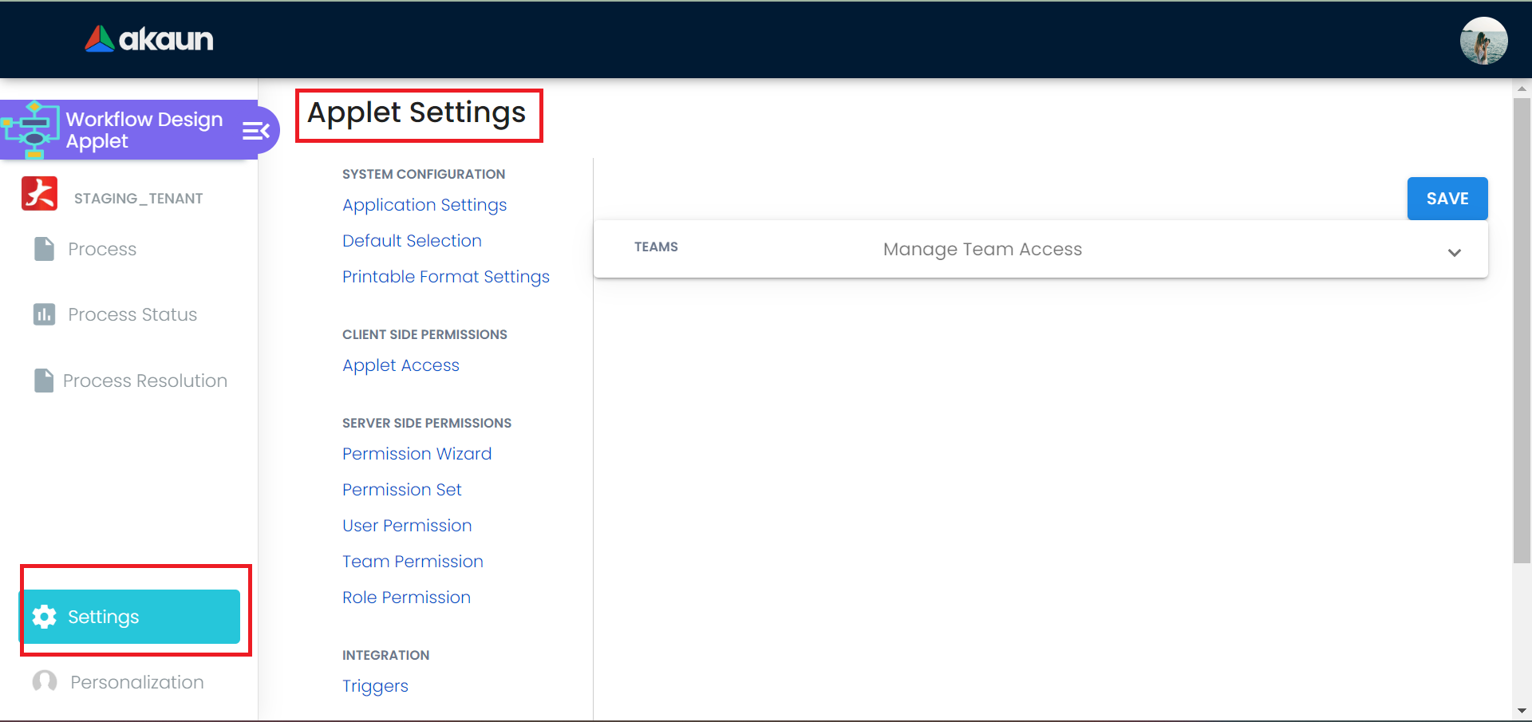Select Process Status in sidebar

point(132,315)
